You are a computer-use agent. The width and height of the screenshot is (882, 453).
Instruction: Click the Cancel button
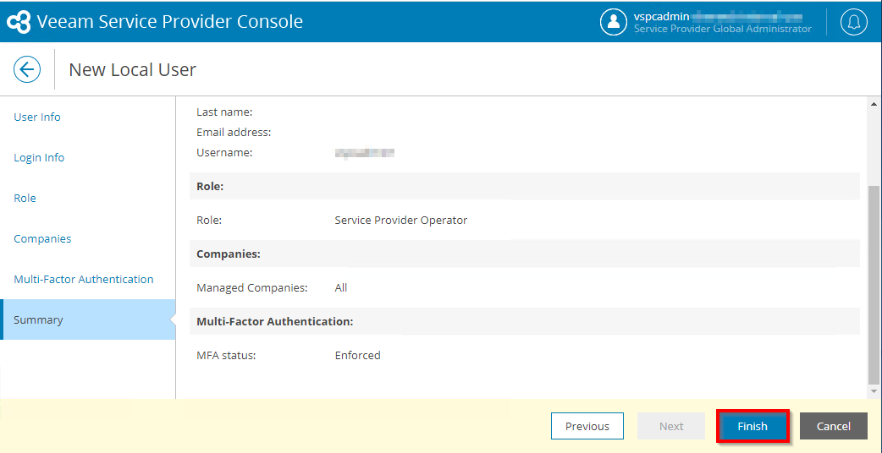click(x=833, y=426)
